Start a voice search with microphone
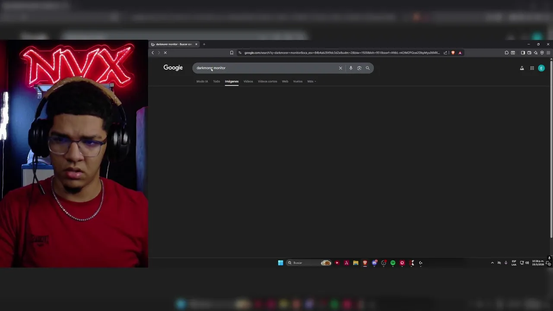The height and width of the screenshot is (311, 553). point(351,68)
